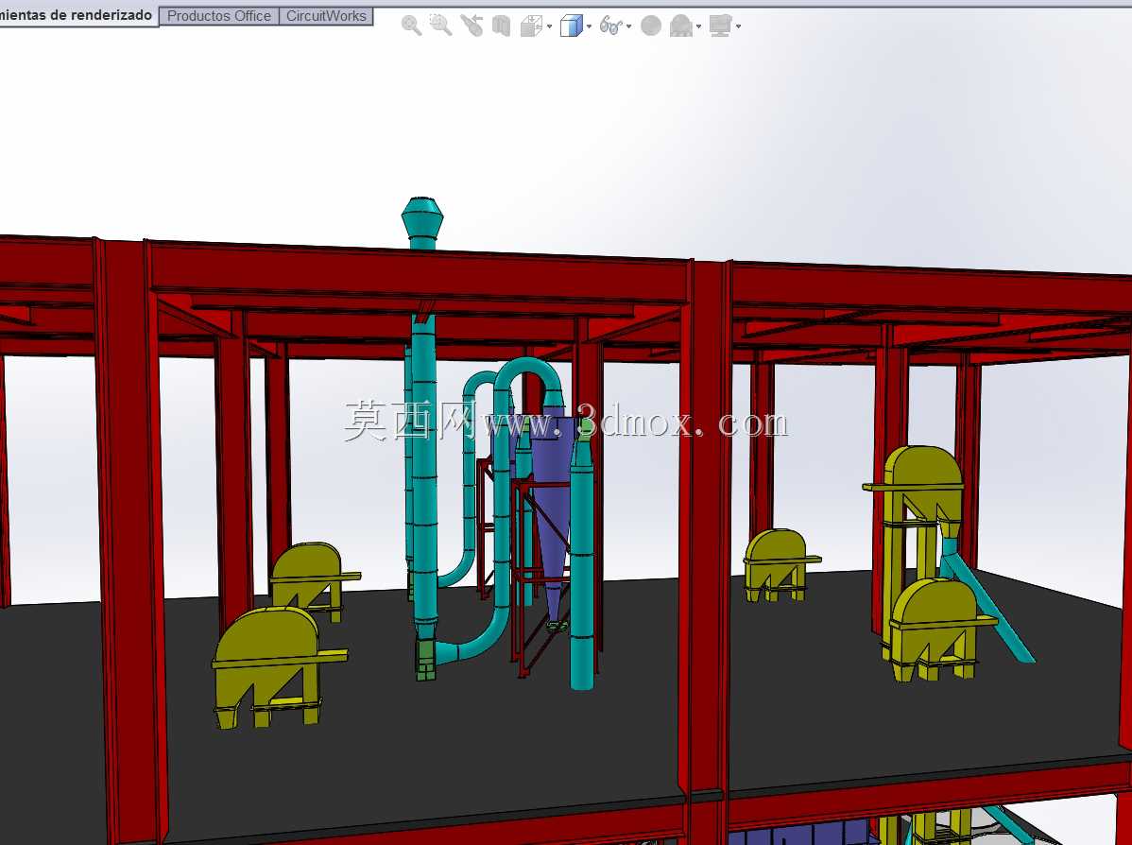
Task: Expand the View Orientation dropdown arrow
Action: pos(550,26)
